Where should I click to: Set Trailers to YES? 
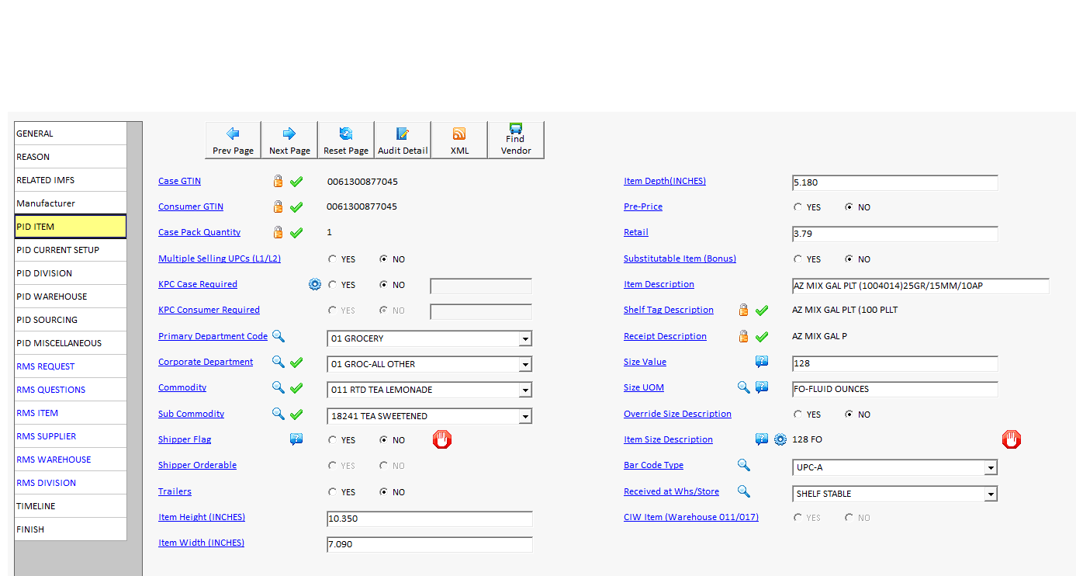coord(333,492)
